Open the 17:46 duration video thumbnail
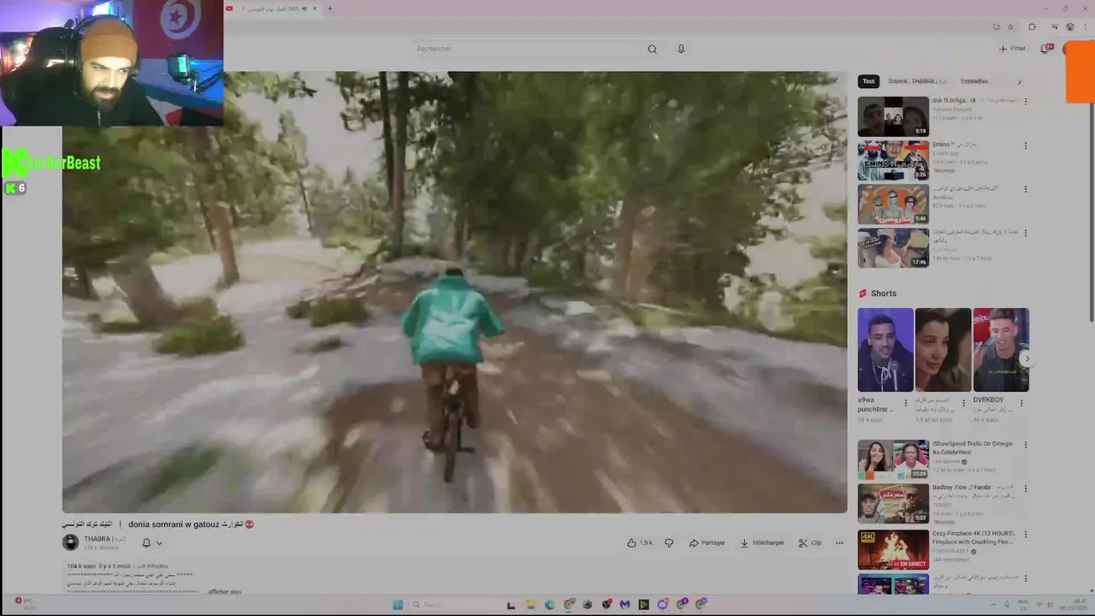The width and height of the screenshot is (1095, 616). (893, 248)
